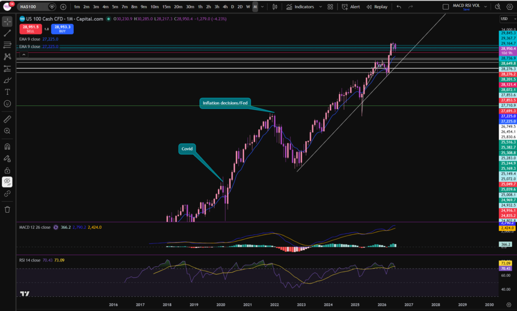
Task: Expand the timeframe interval dropdown
Action: (x=263, y=7)
